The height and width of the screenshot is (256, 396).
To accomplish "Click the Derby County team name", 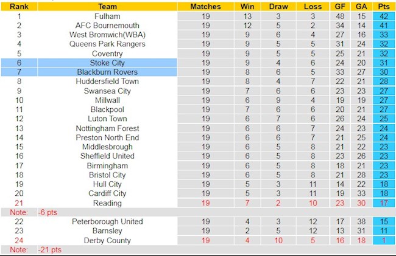I will [107, 240].
